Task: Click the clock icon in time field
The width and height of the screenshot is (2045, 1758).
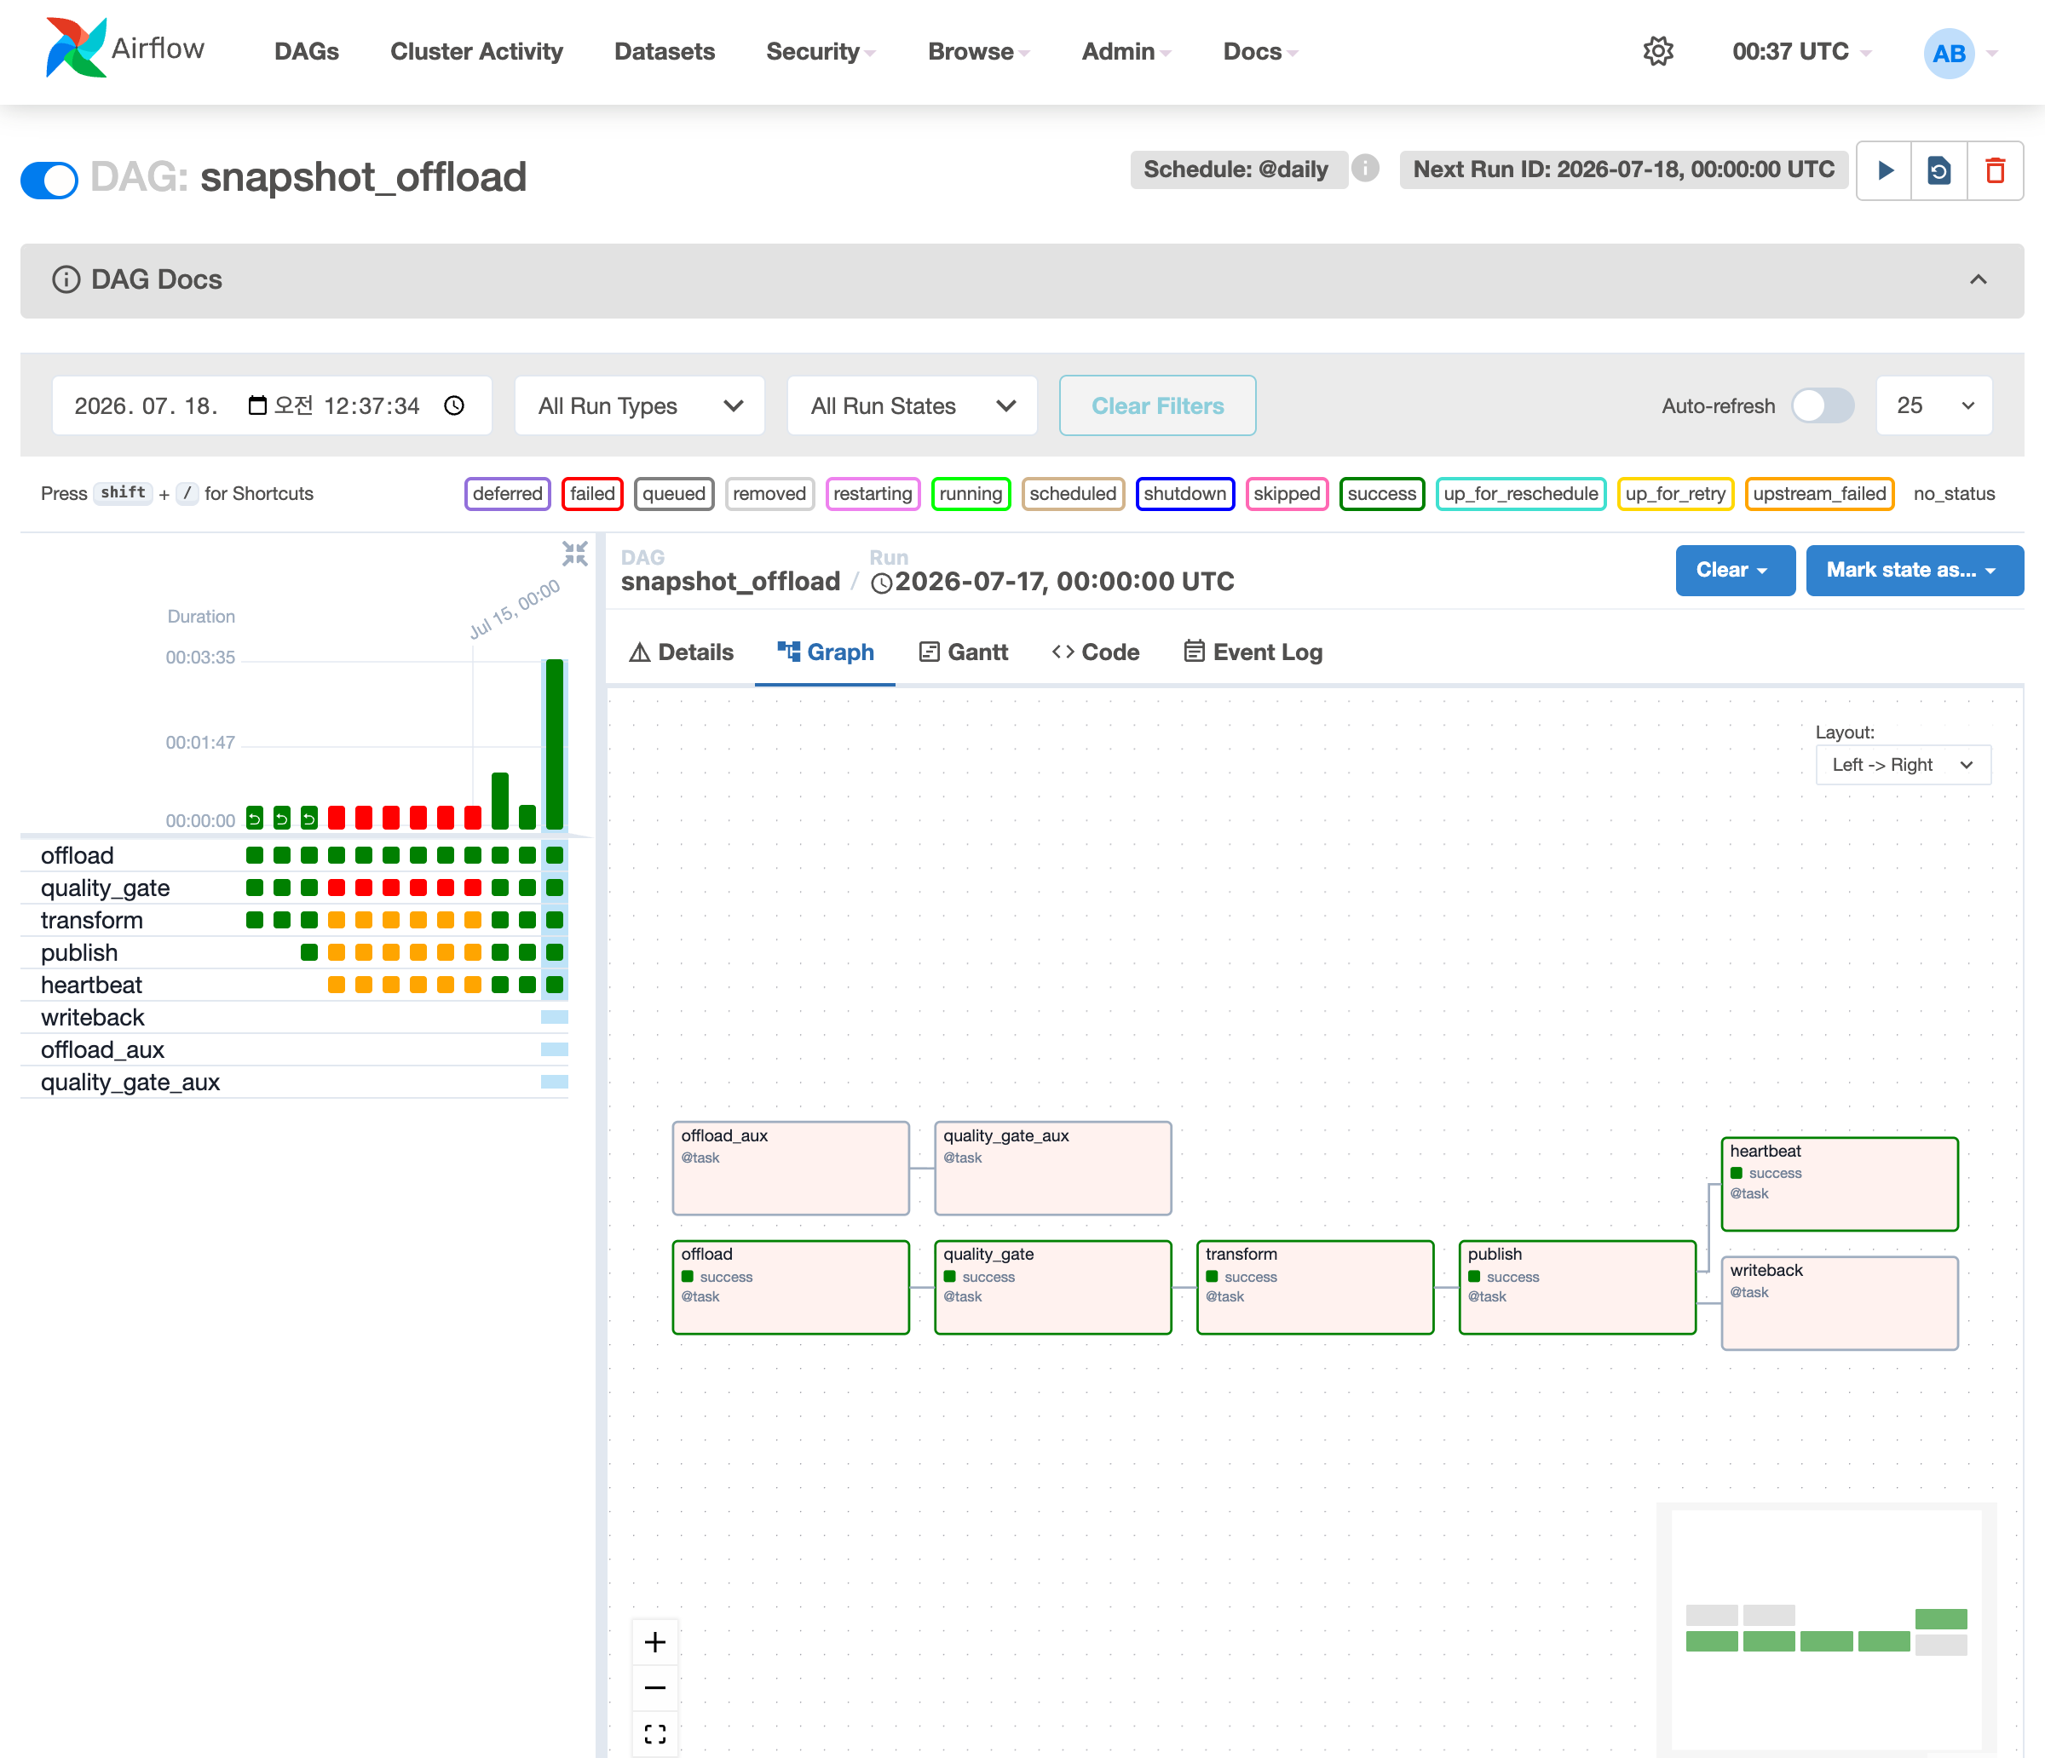Action: click(x=454, y=405)
